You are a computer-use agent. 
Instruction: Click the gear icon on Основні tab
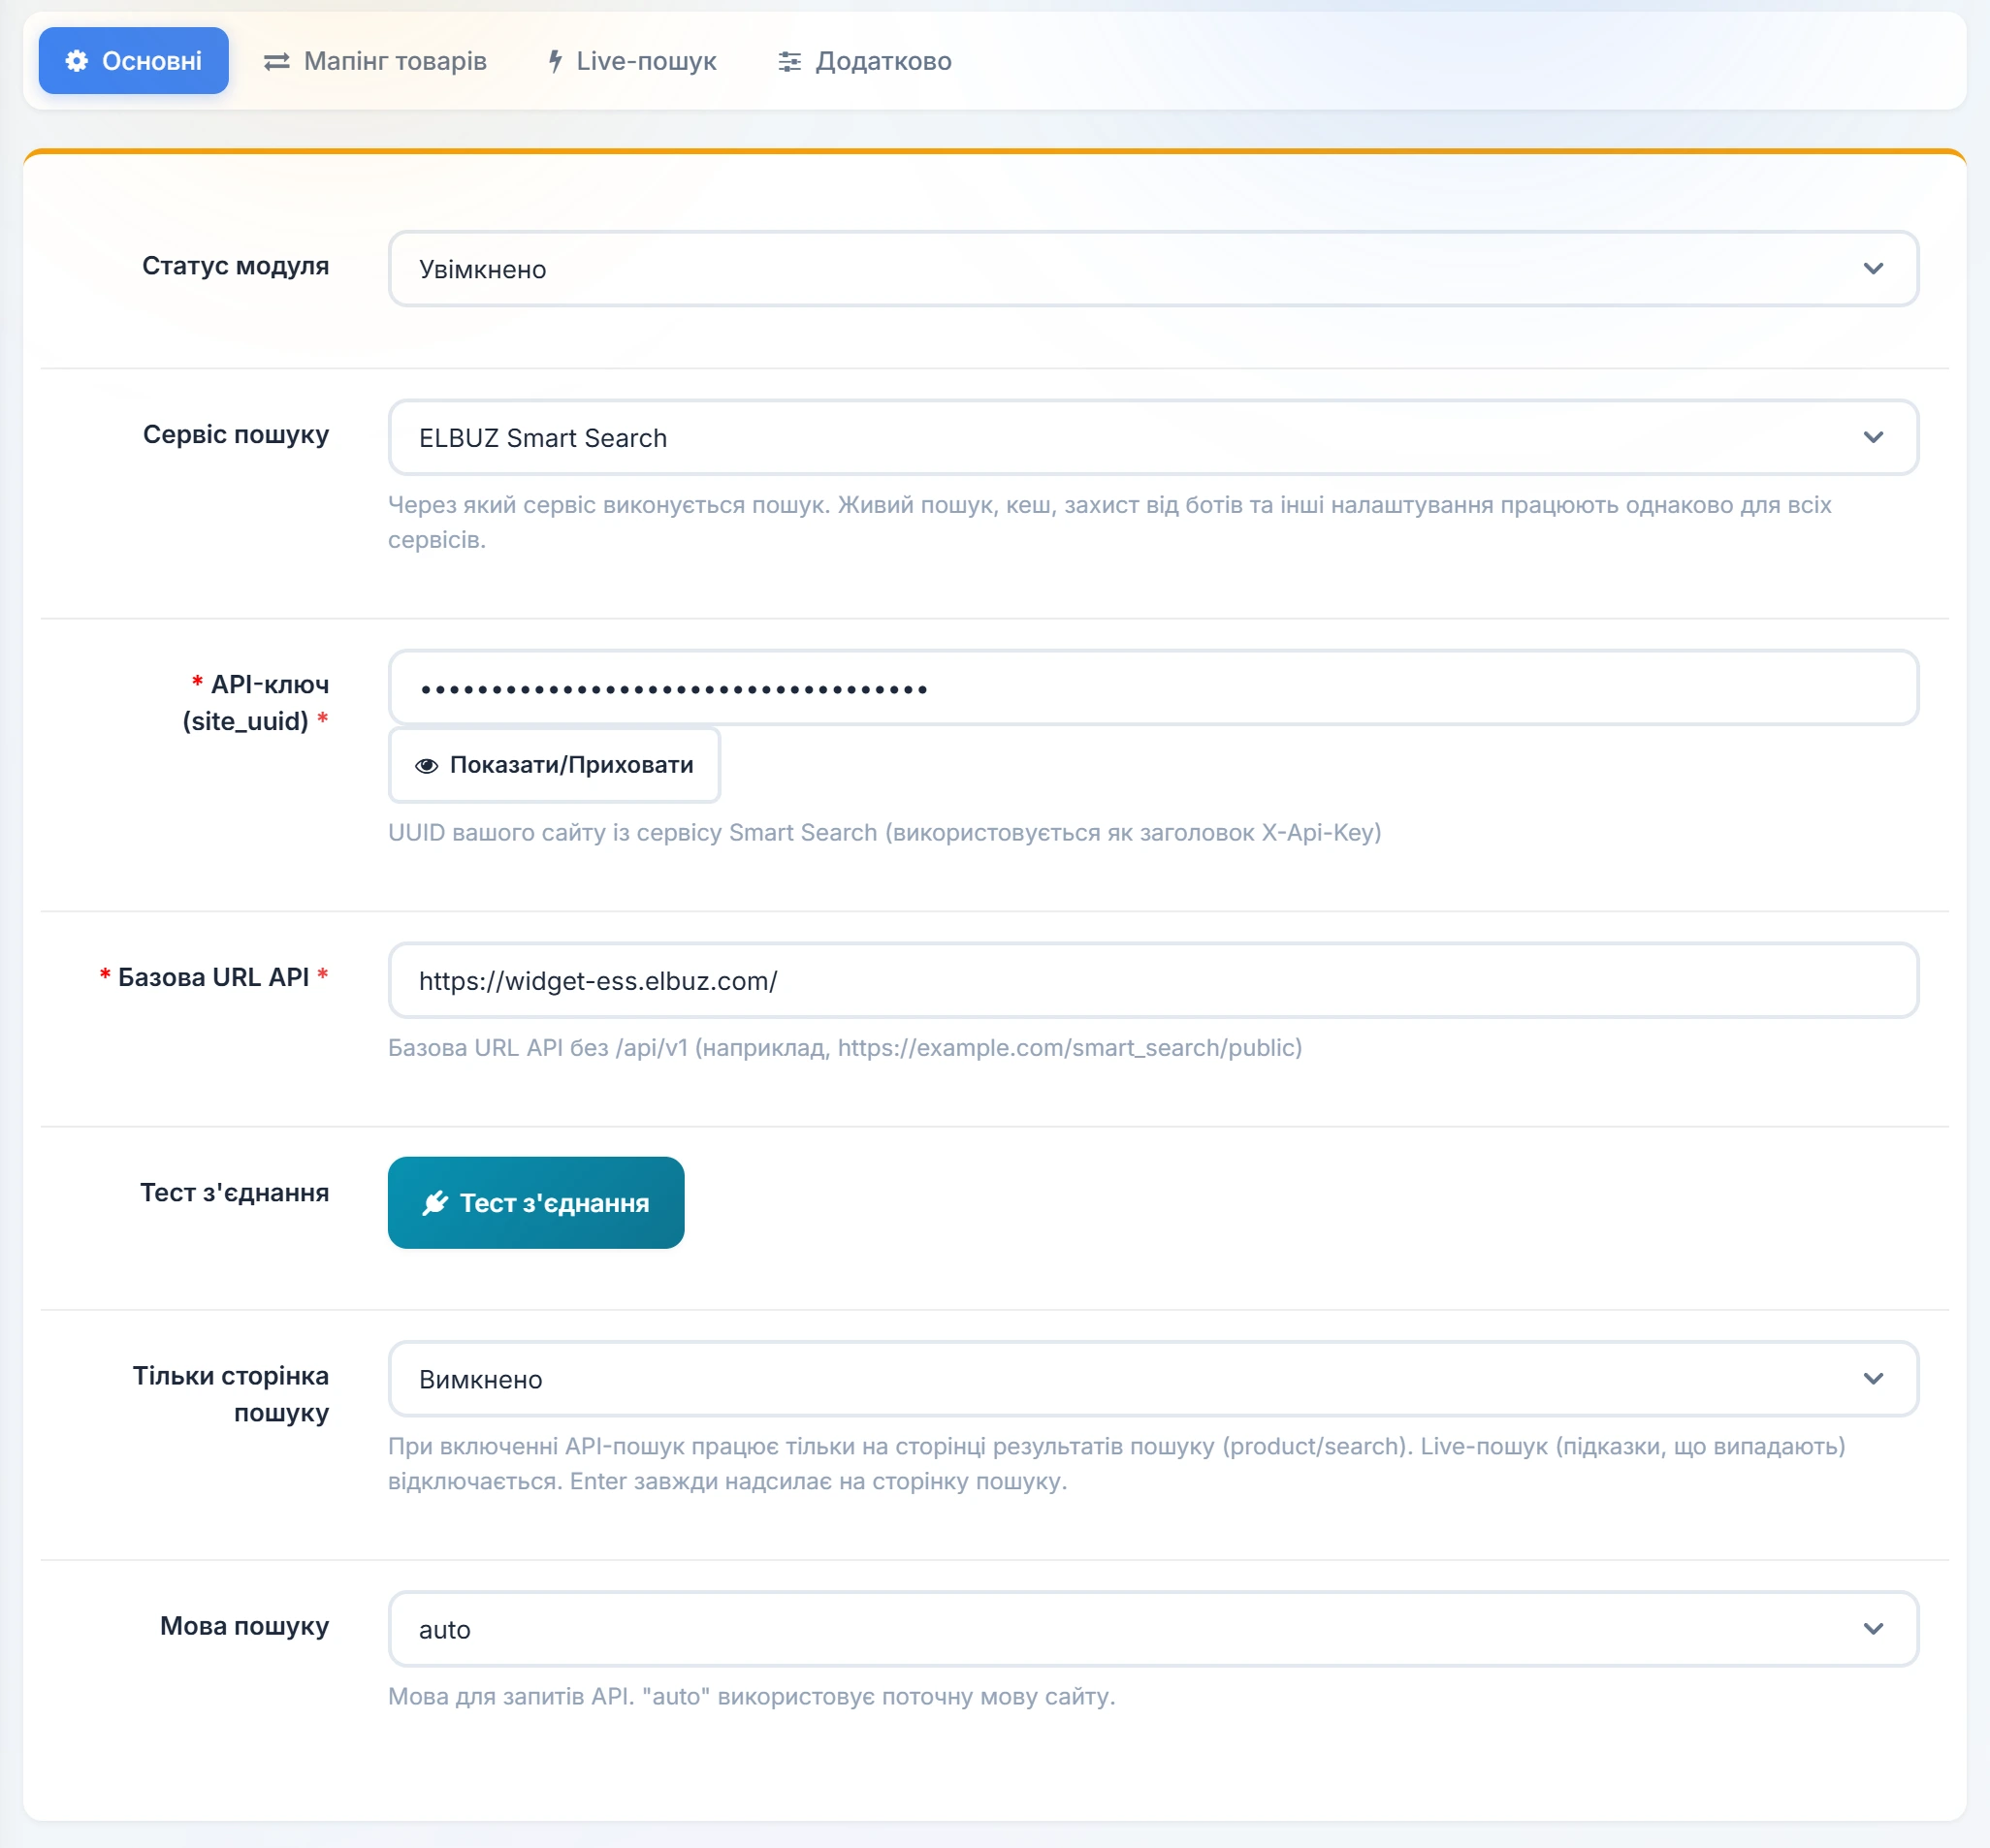coord(77,61)
